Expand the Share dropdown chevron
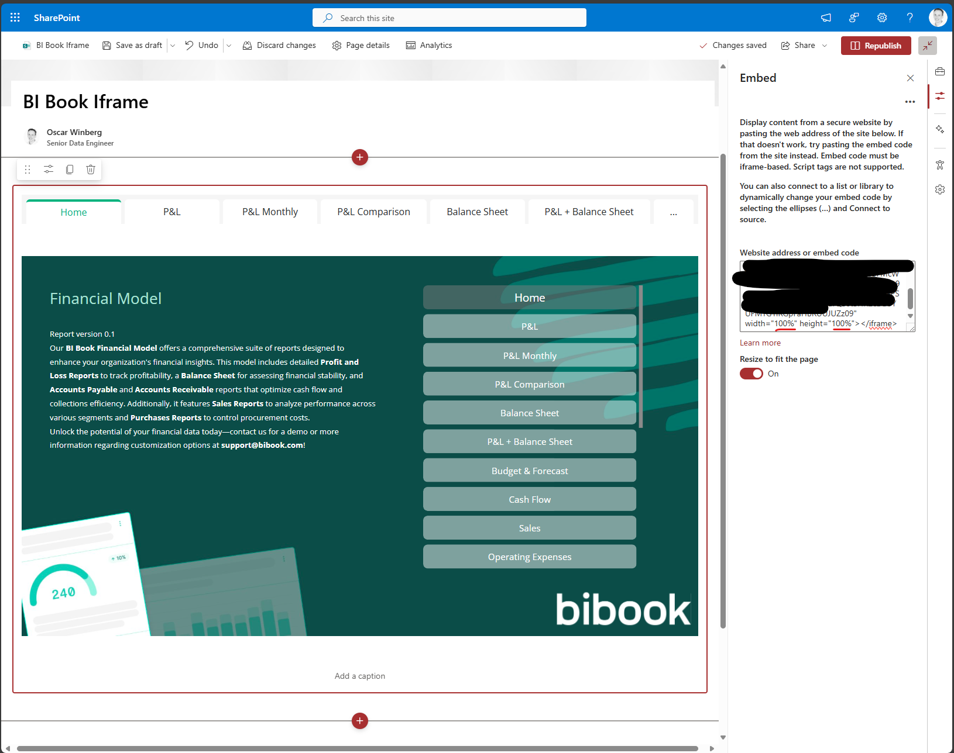The width and height of the screenshot is (954, 753). 825,46
